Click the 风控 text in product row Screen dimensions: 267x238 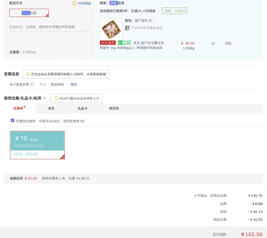pos(228,43)
